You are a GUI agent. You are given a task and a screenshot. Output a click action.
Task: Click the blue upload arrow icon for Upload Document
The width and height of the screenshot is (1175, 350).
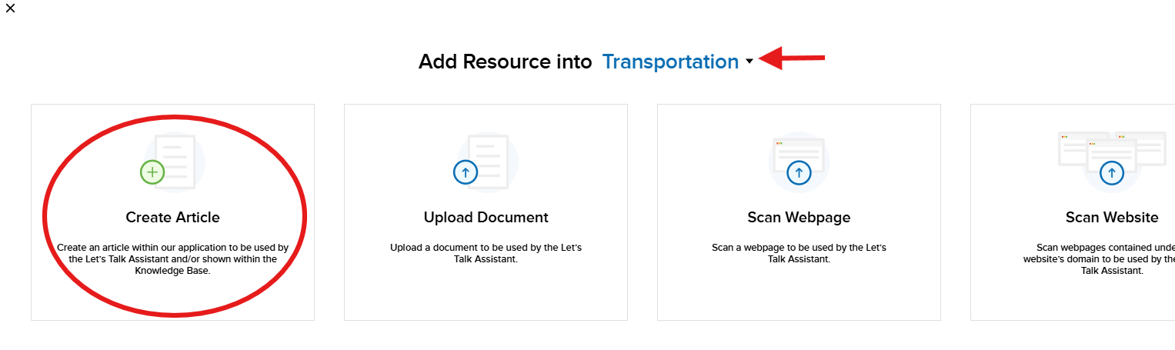[466, 172]
